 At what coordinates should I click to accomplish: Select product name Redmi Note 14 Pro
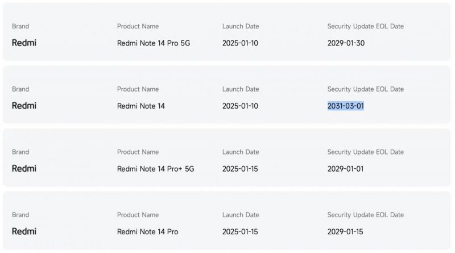(148, 232)
